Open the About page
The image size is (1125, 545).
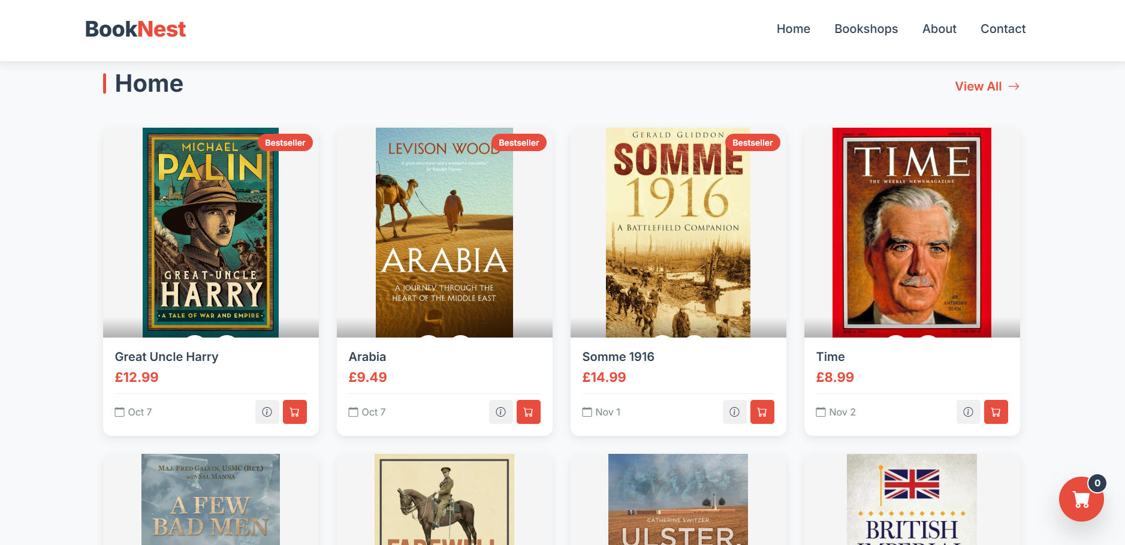[939, 29]
